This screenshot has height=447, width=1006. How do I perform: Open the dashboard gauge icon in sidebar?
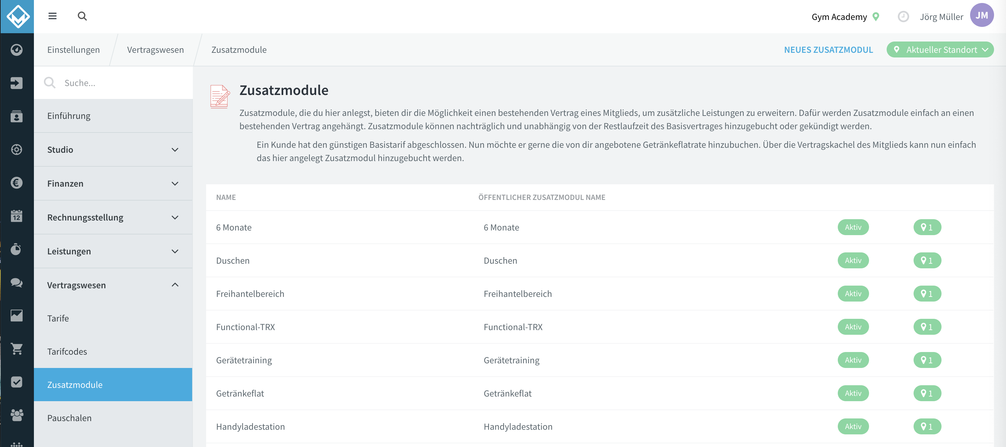(16, 49)
